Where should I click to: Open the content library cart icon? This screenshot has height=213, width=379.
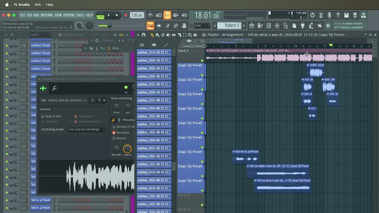coord(328,26)
